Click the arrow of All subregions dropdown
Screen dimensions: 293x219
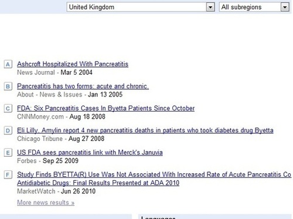[285, 8]
